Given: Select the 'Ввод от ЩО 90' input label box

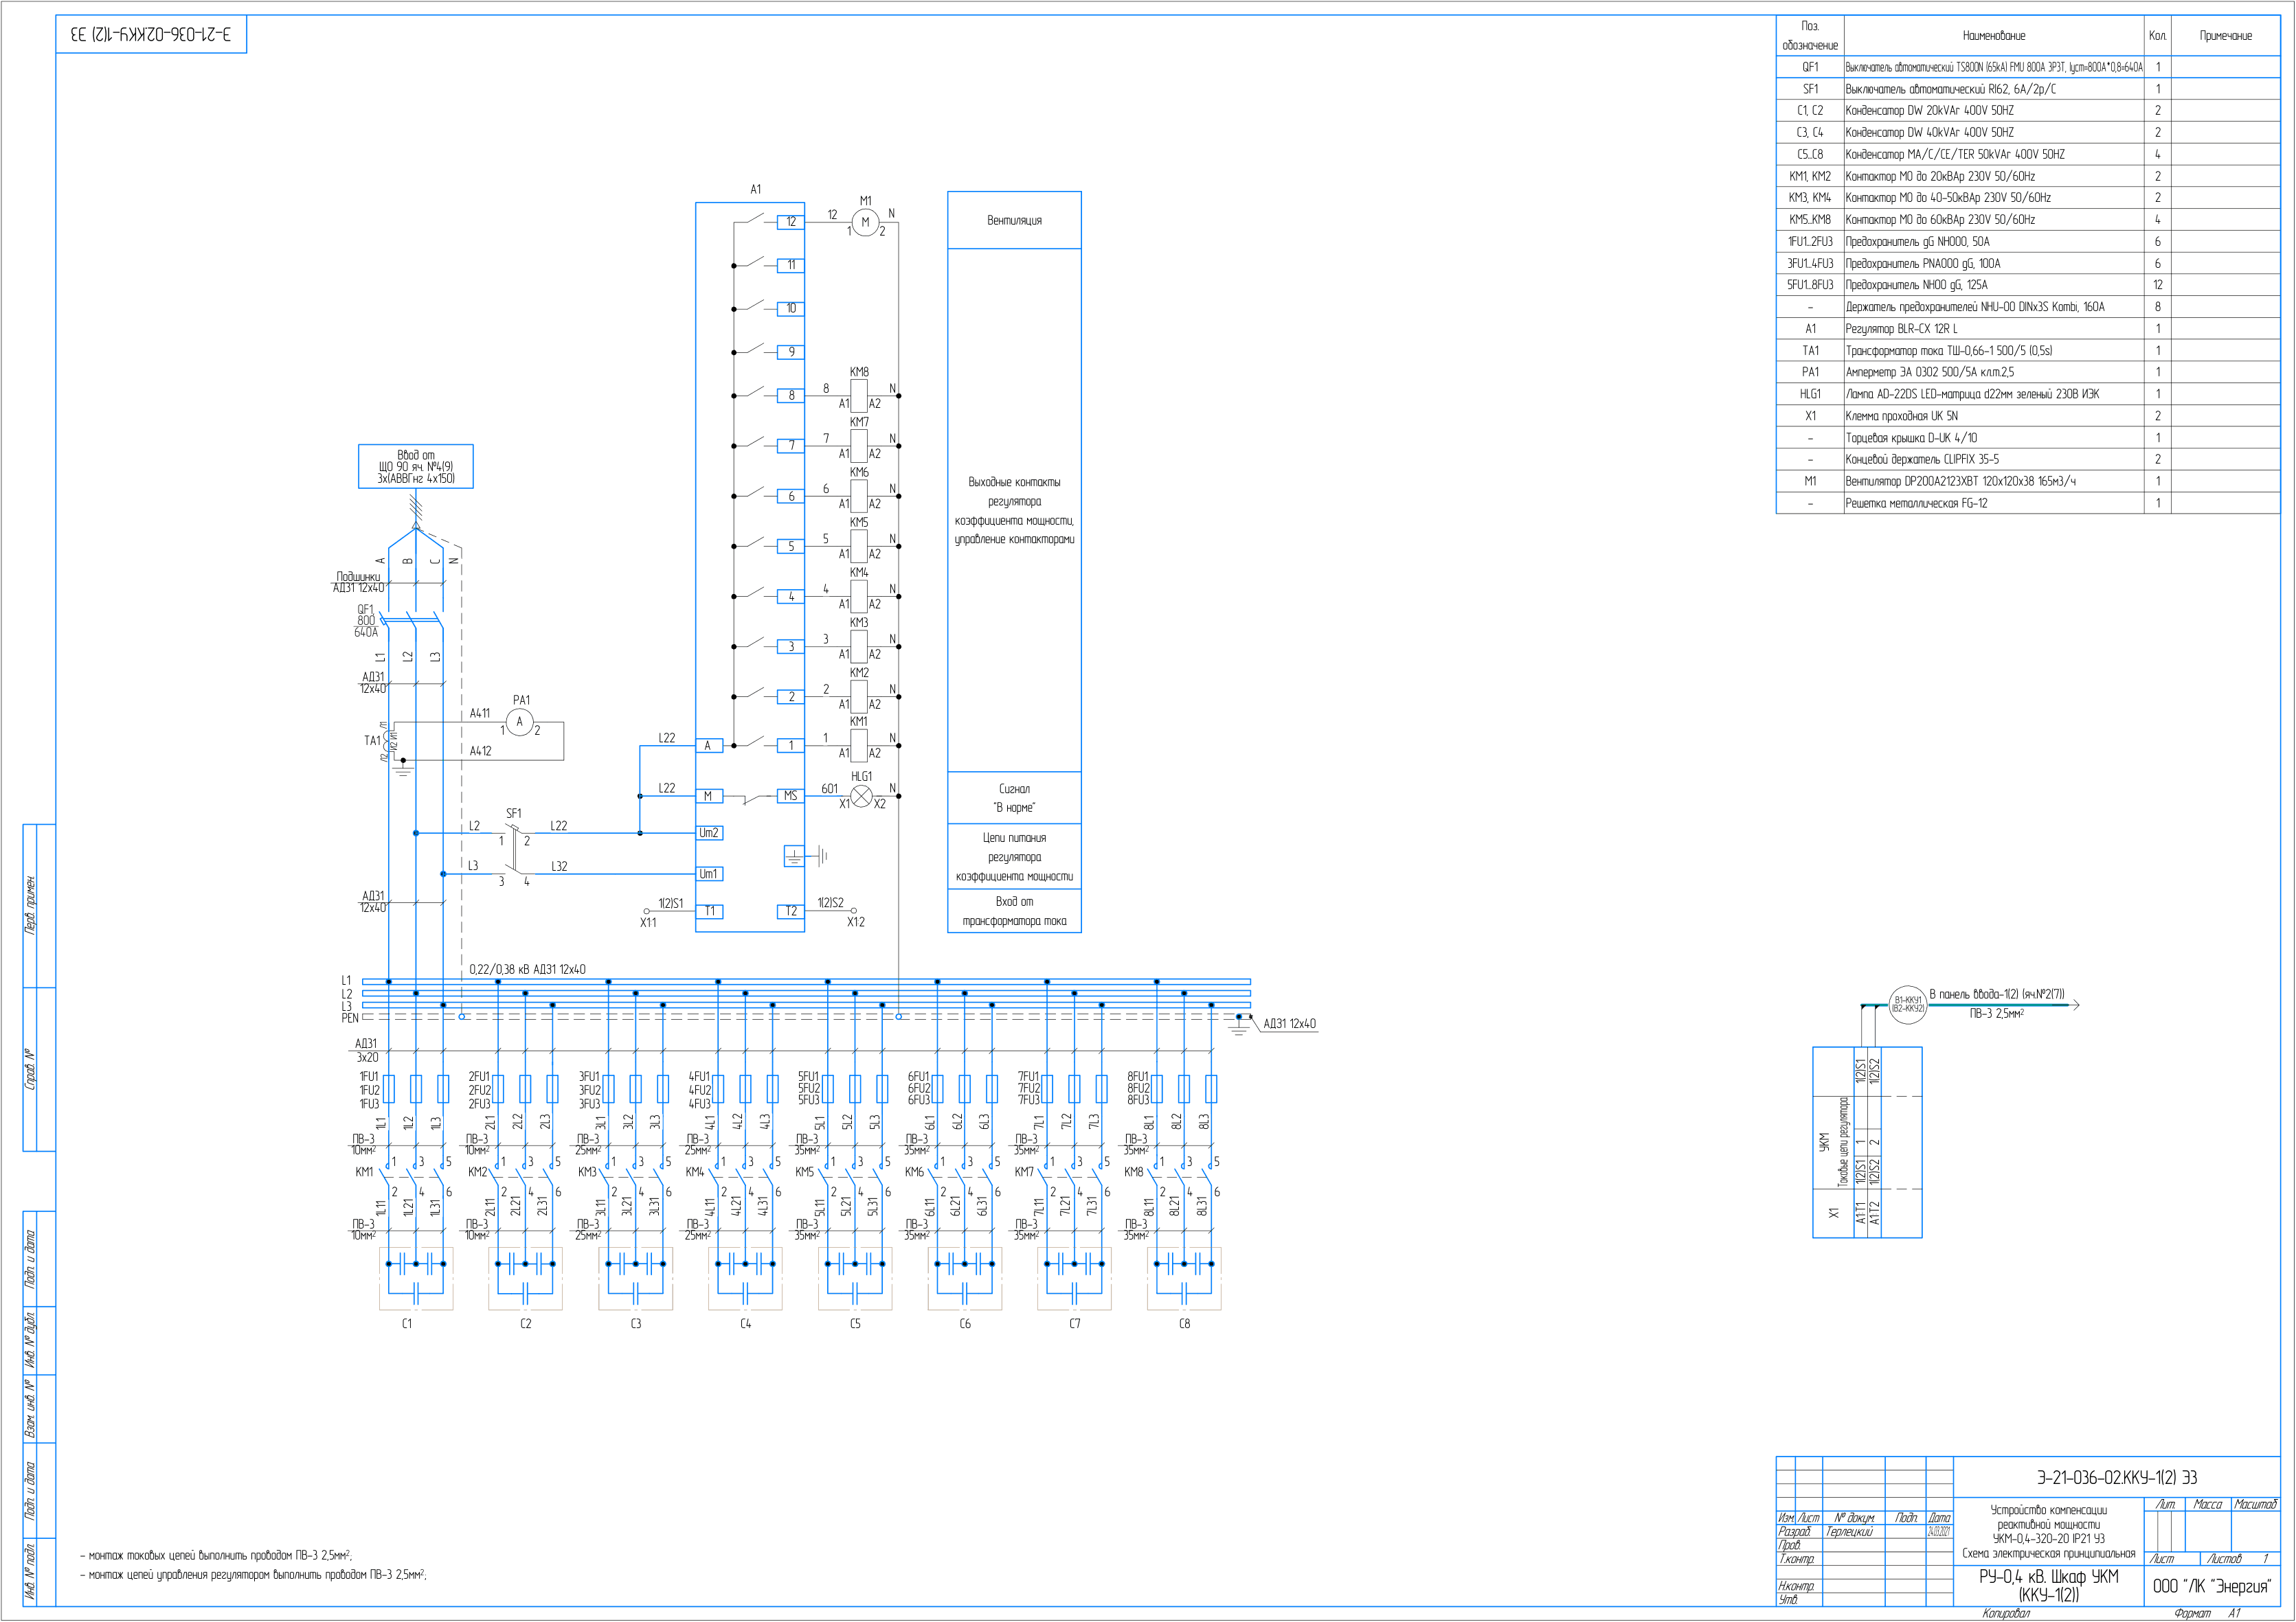Looking at the screenshot, I should point(416,467).
